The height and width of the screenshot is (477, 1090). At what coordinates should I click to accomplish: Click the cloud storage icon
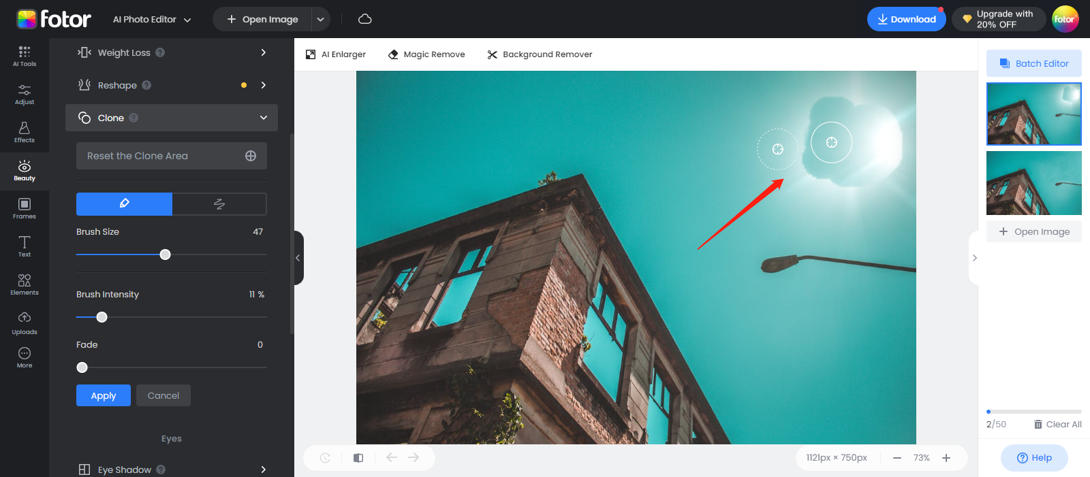click(x=365, y=19)
